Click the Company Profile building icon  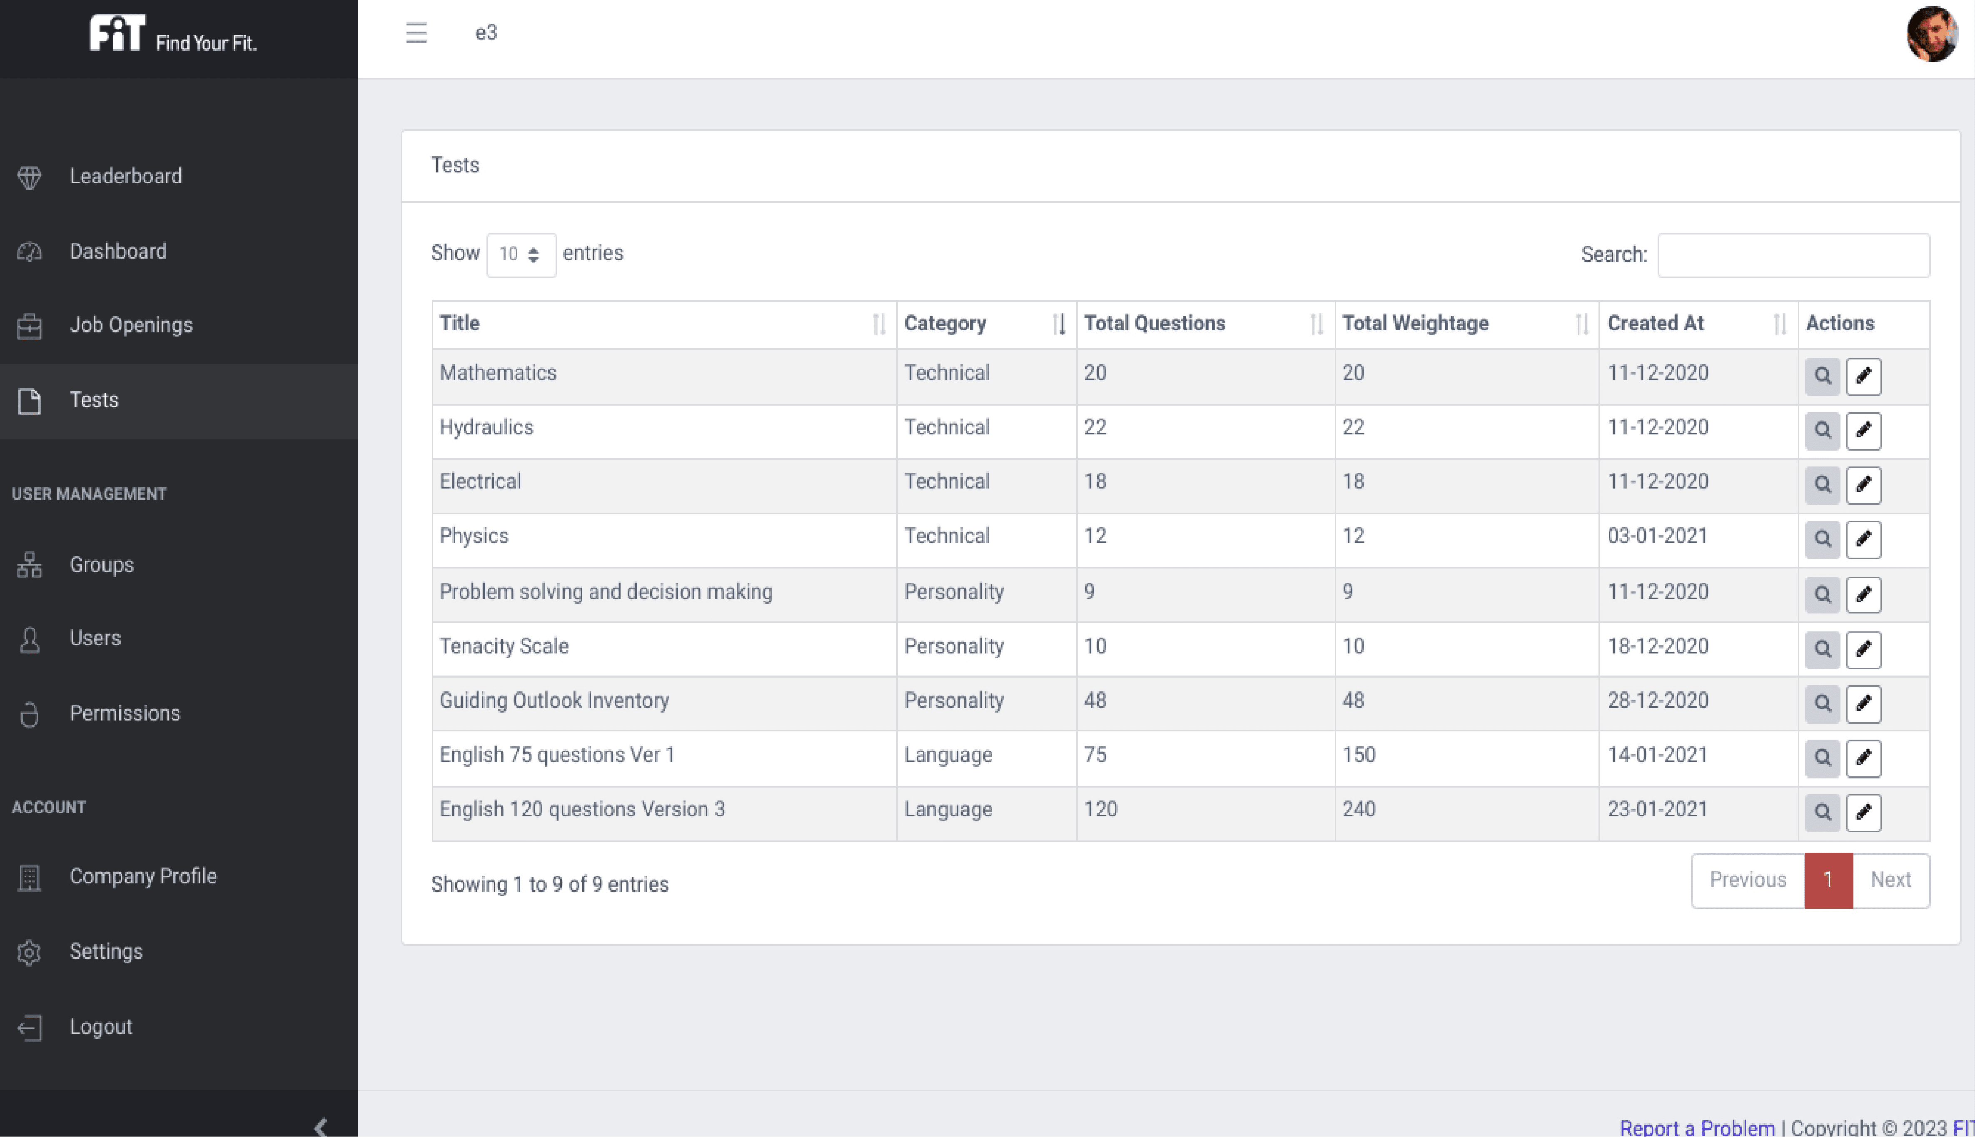pos(30,878)
